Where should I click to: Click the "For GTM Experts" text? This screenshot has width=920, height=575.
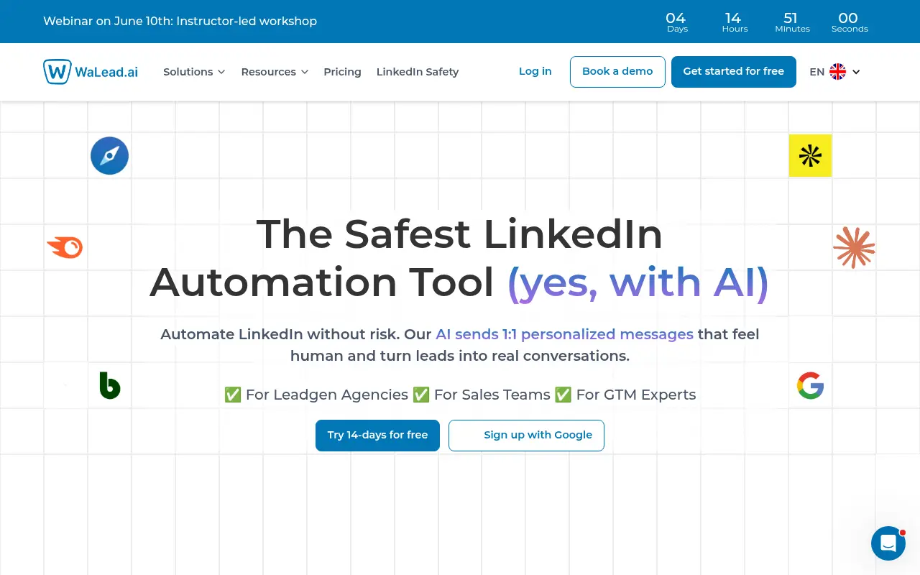click(635, 395)
